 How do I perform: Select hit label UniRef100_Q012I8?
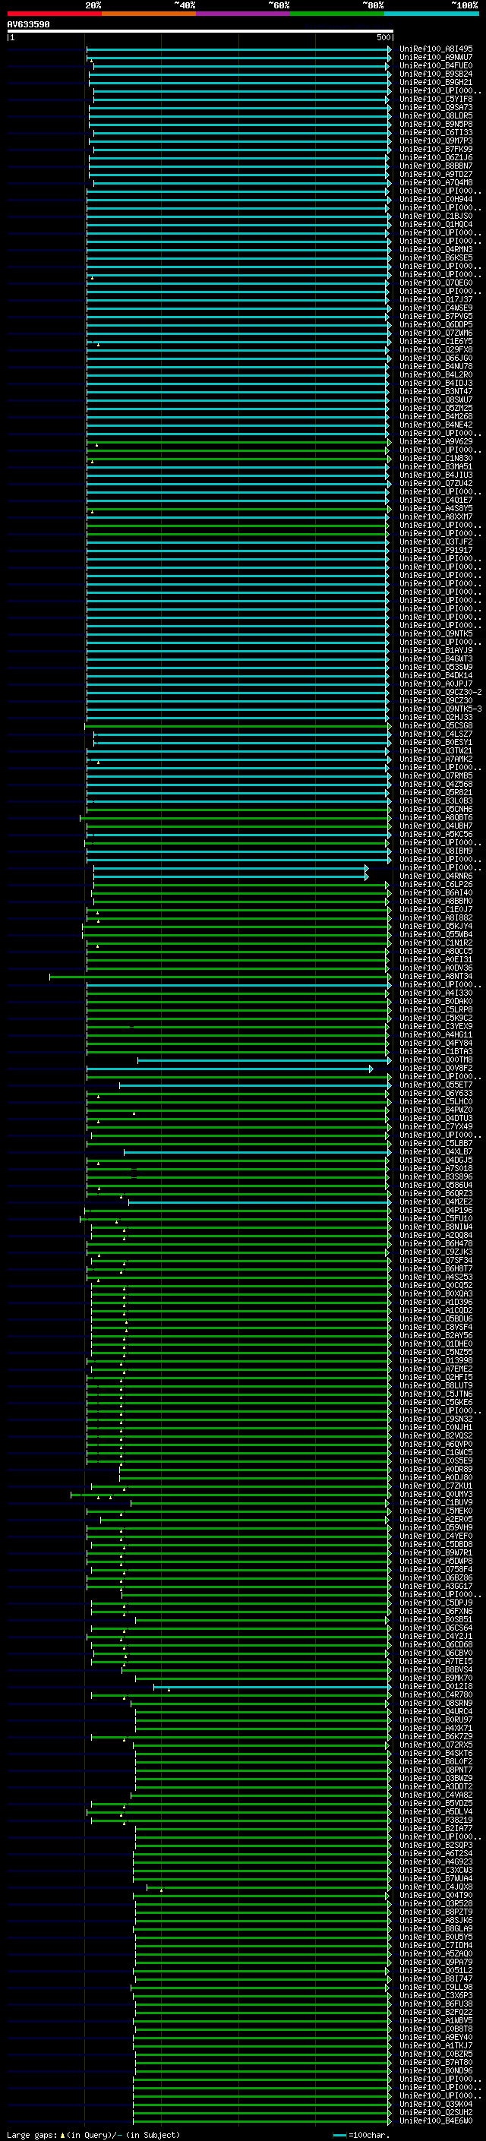tap(436, 1686)
